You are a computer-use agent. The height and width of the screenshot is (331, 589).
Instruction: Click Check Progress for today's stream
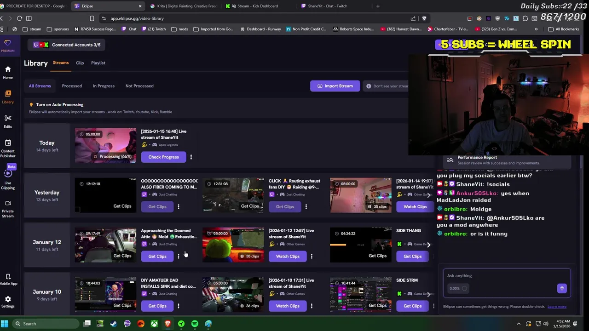click(x=163, y=157)
